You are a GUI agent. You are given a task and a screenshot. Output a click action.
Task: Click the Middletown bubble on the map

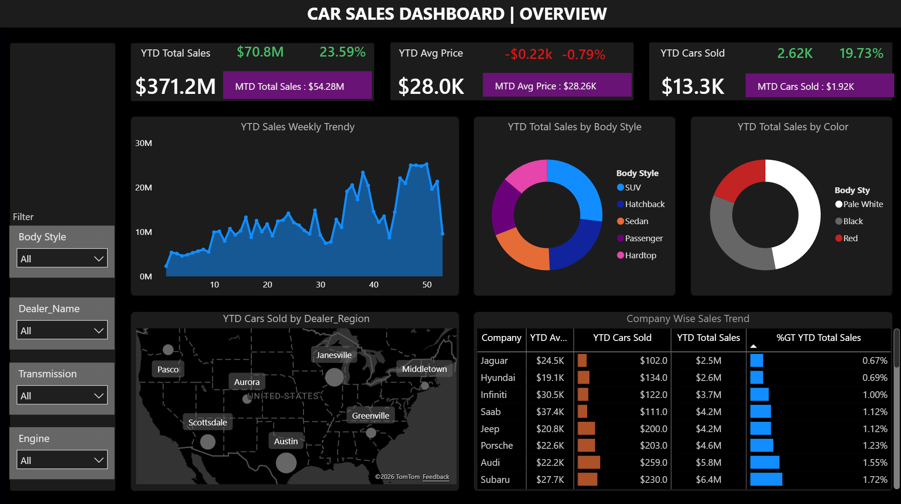[425, 385]
